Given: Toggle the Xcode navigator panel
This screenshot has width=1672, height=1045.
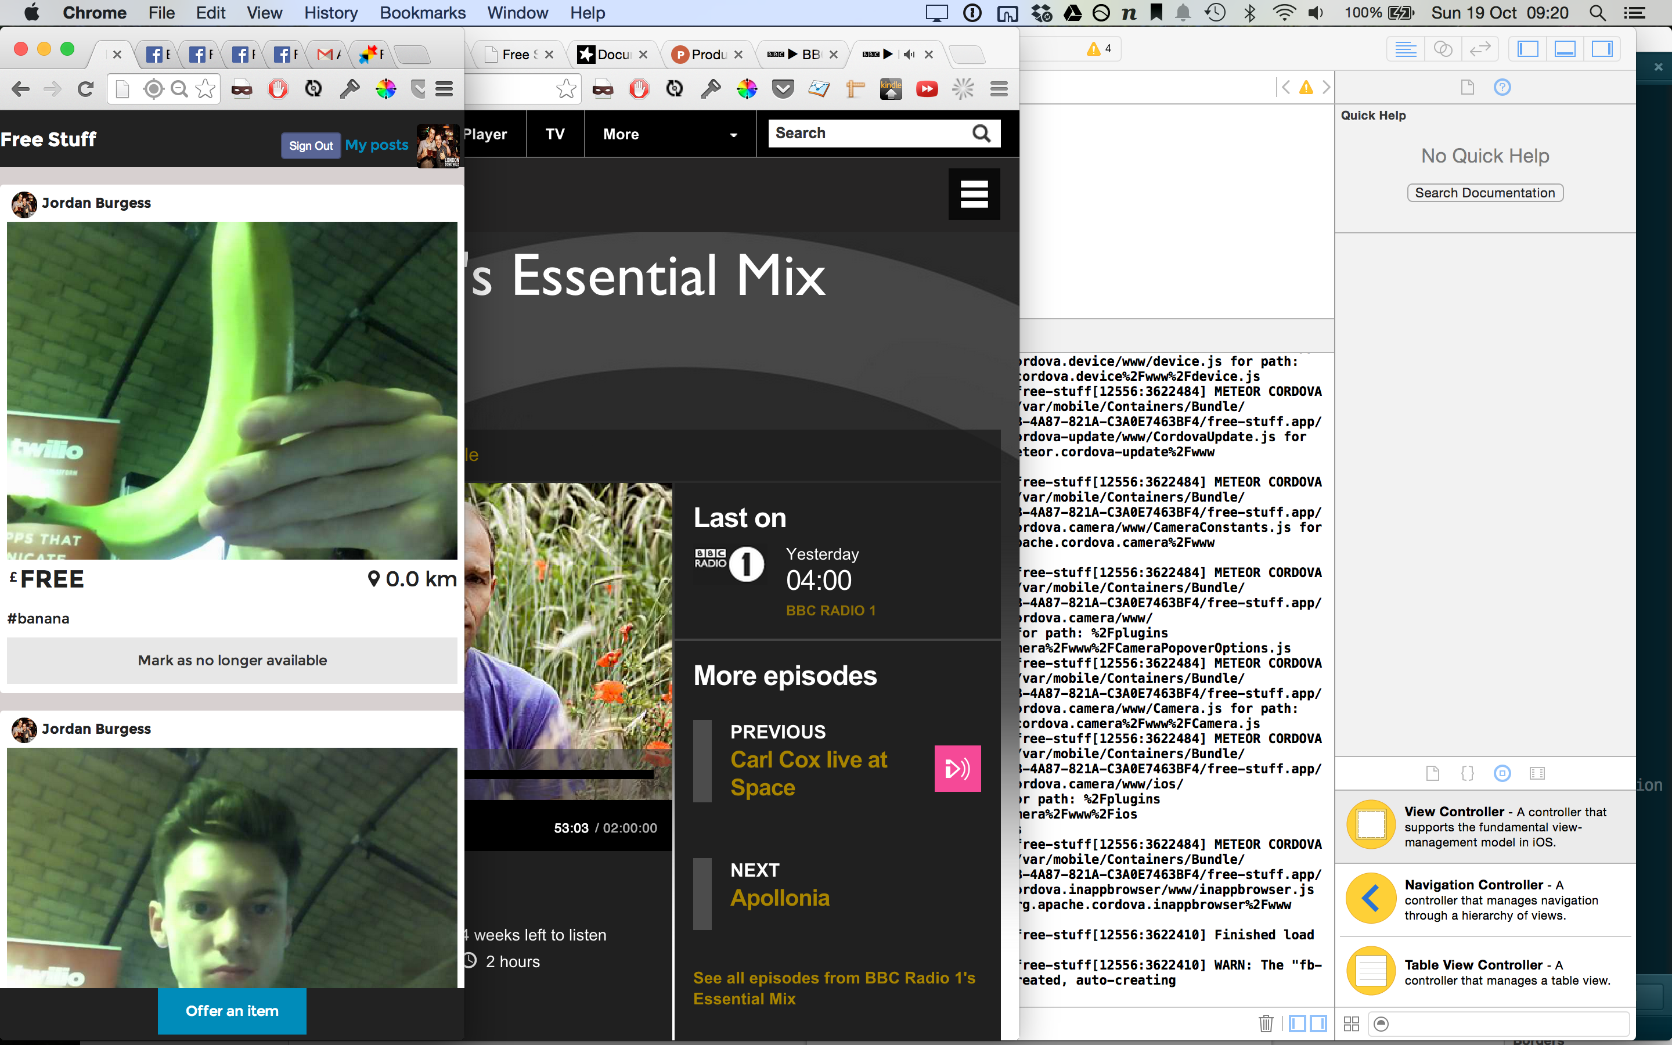Looking at the screenshot, I should [1527, 49].
